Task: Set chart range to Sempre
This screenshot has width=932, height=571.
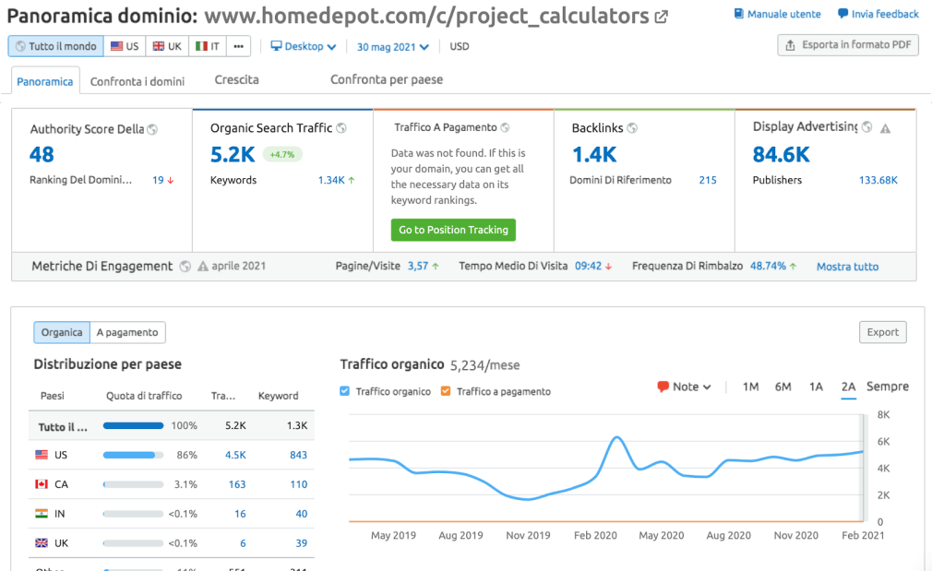Action: point(888,387)
